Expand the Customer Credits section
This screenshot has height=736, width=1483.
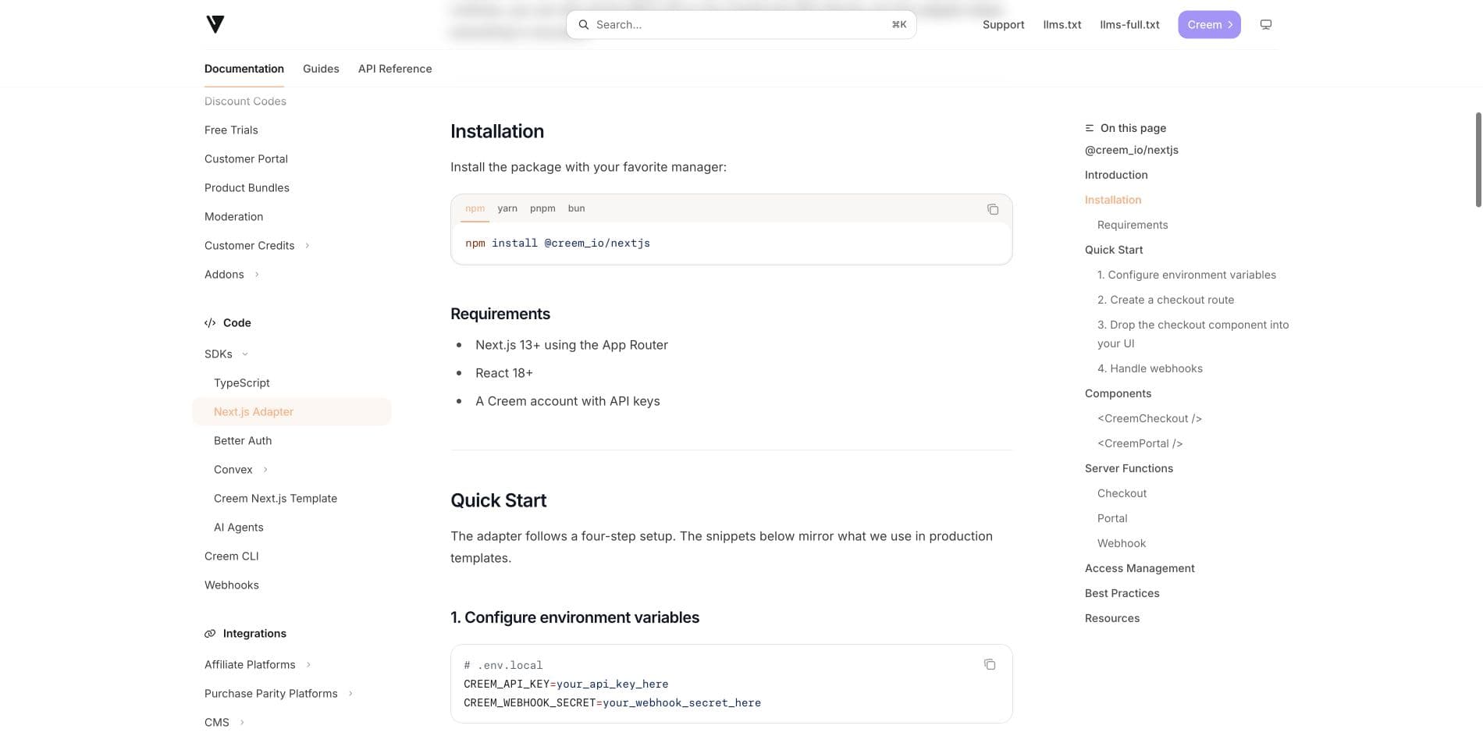[308, 246]
